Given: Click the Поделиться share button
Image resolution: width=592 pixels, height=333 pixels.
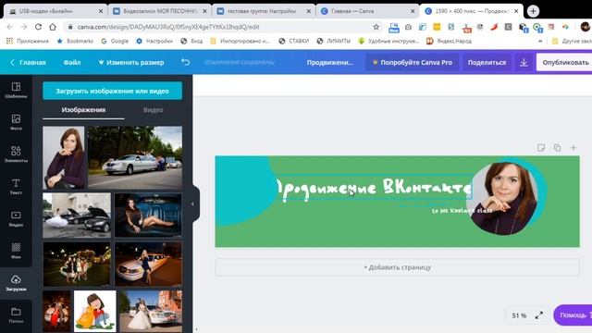Looking at the screenshot, I should tap(487, 62).
